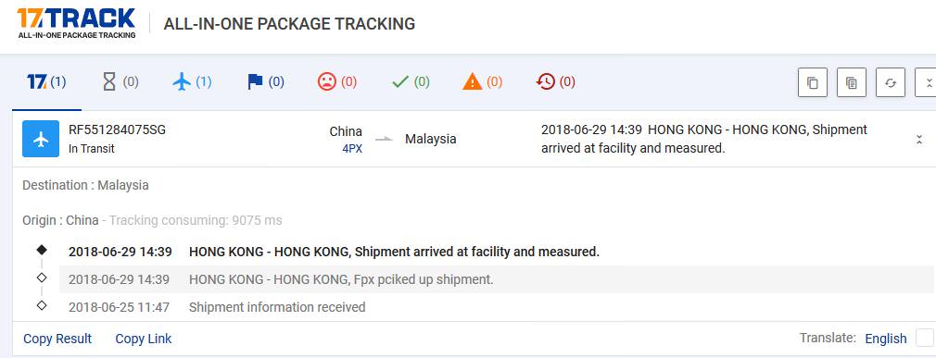Collapse the RF551284075SG tracking details
This screenshot has width=936, height=358.
pyautogui.click(x=919, y=140)
